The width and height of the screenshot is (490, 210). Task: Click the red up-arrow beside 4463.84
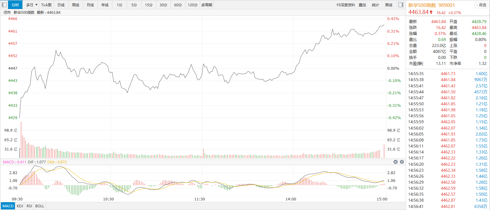[431, 12]
